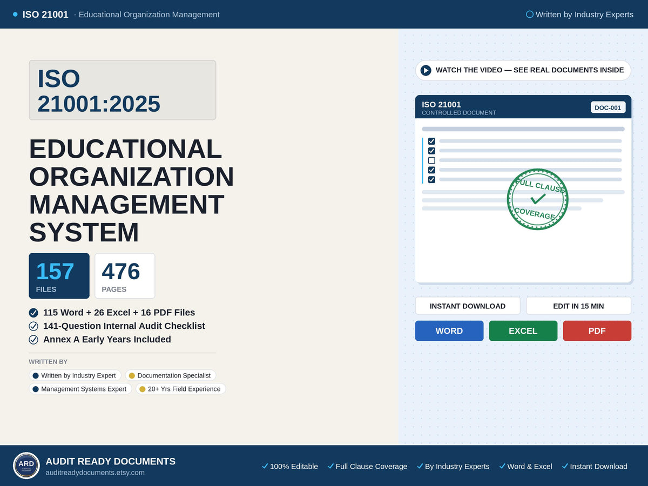Toggle the fourth checkbox in the document preview
Viewport: 648px width, 486px height.
point(431,170)
